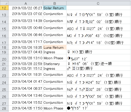Click Mars ingress (3室) 順行 cell
Screen dimensions: 131x112
99,68
